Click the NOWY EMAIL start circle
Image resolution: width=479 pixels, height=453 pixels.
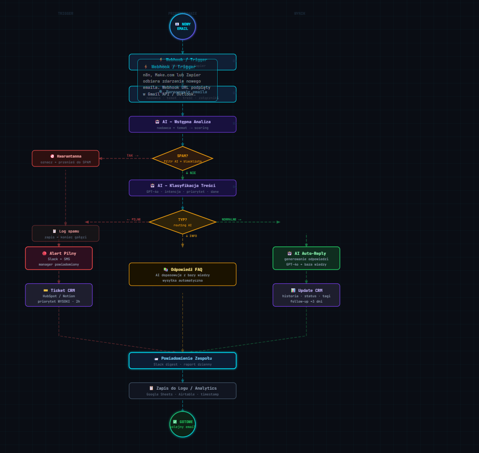point(183,27)
